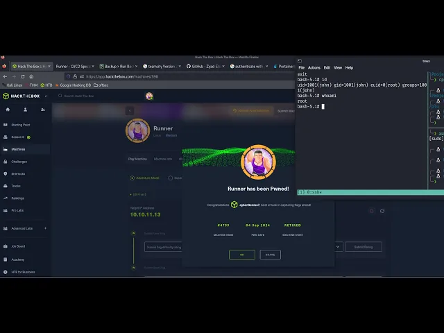Click the submit flag difficulty field
Viewport: 444px width, 333px height.
pyautogui.click(x=163, y=247)
